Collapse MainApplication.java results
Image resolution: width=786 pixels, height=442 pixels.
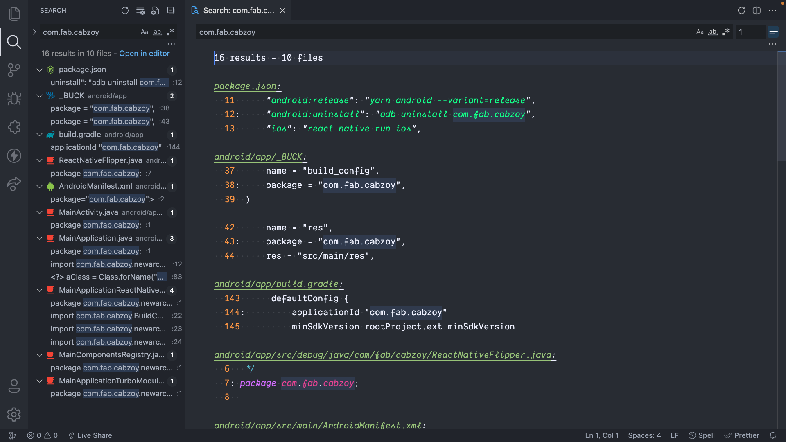tap(39, 238)
